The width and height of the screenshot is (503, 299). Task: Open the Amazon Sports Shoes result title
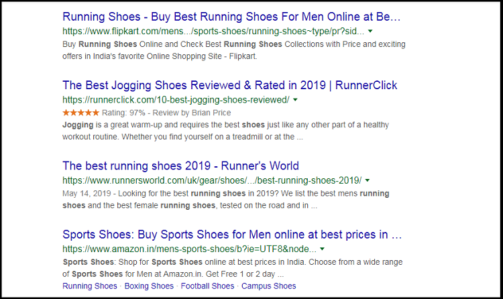point(232,235)
